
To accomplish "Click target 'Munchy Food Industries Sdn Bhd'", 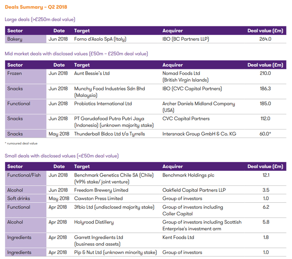I will 109,89.
